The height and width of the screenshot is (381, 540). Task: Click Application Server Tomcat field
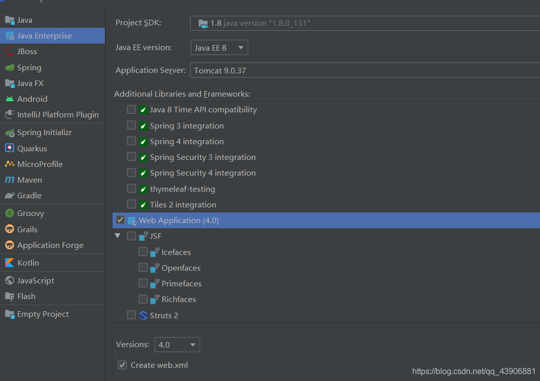[365, 70]
